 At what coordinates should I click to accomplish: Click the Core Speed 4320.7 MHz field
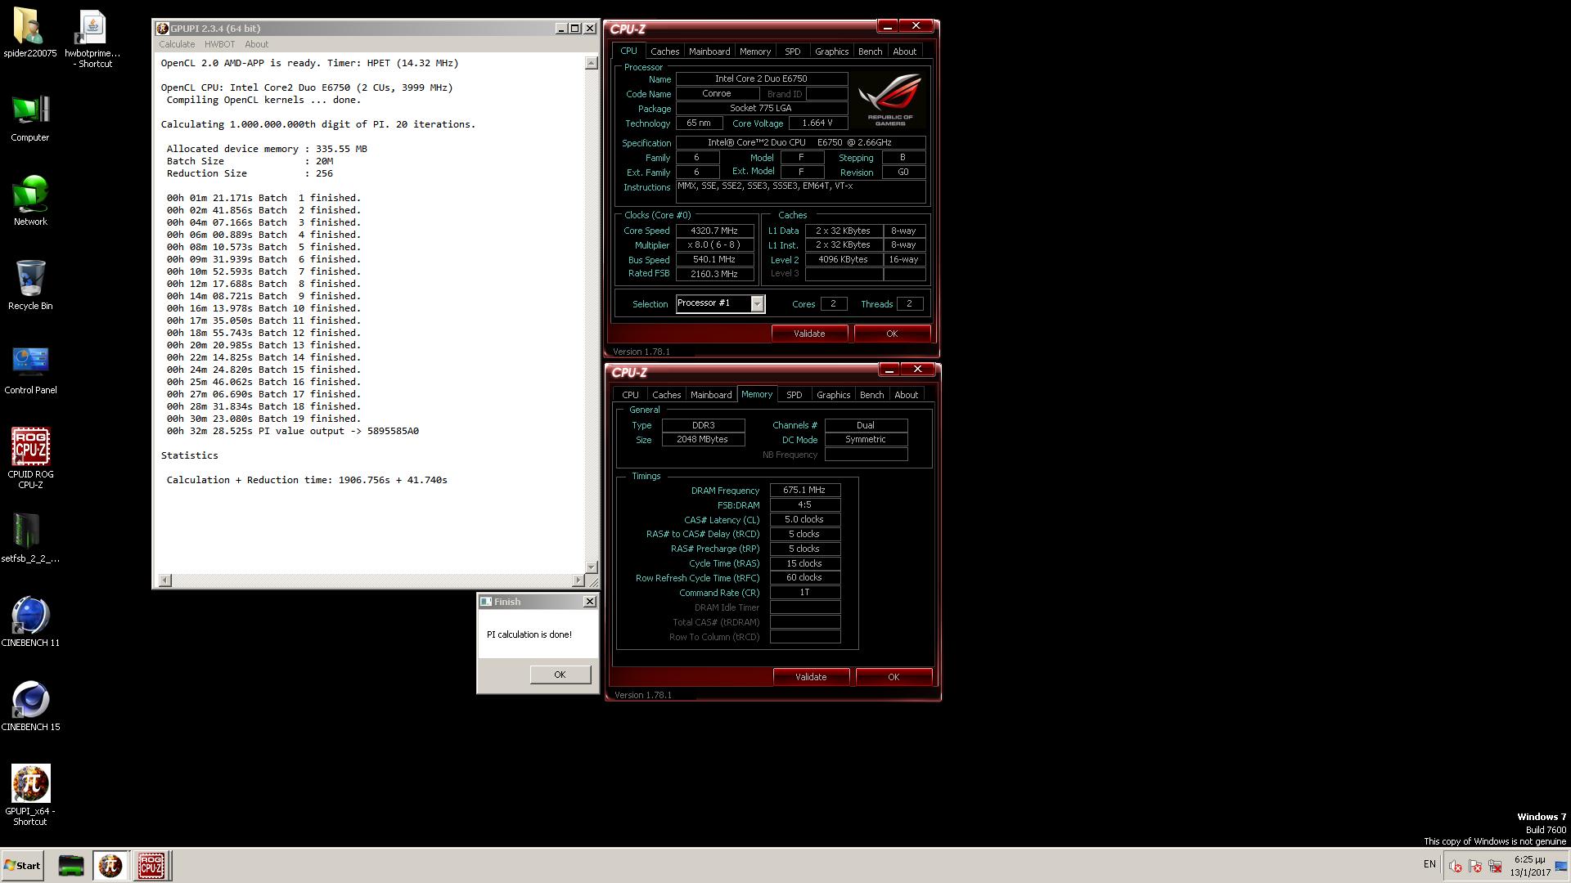(714, 231)
